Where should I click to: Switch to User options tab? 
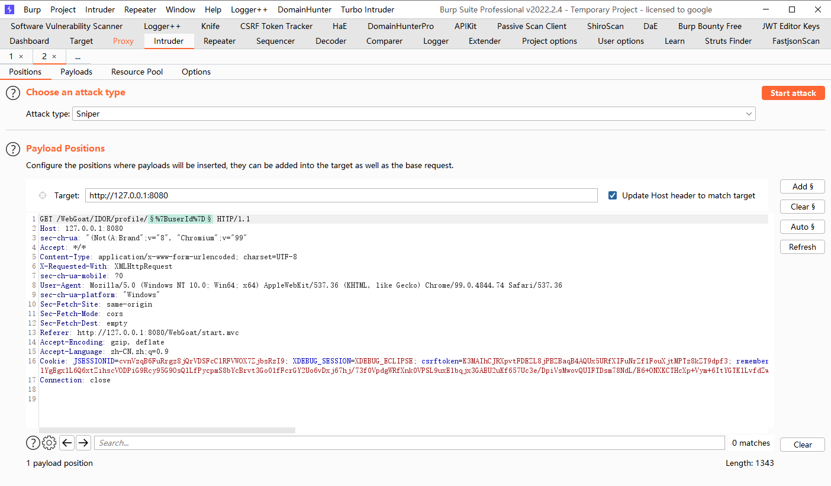click(621, 41)
